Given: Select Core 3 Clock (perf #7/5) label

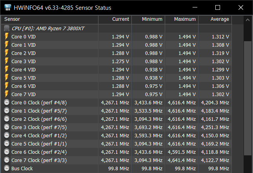Looking at the screenshot, I should pos(39,127).
